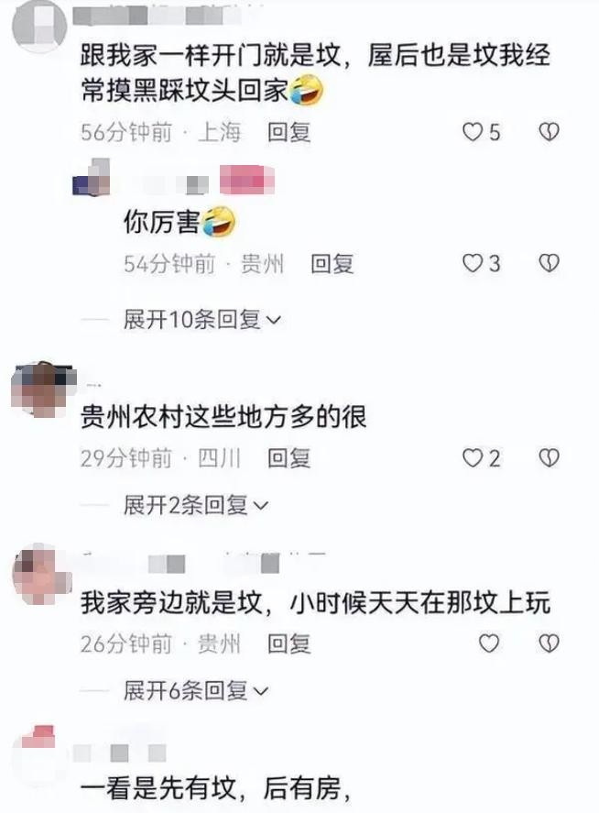Reply to the '你厉害' comment

(332, 264)
